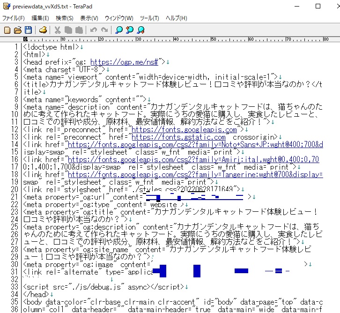Image resolution: width=340 pixels, height=313 pixels.
Task: Click 'description' text on line 9
Action: (x=89, y=107)
